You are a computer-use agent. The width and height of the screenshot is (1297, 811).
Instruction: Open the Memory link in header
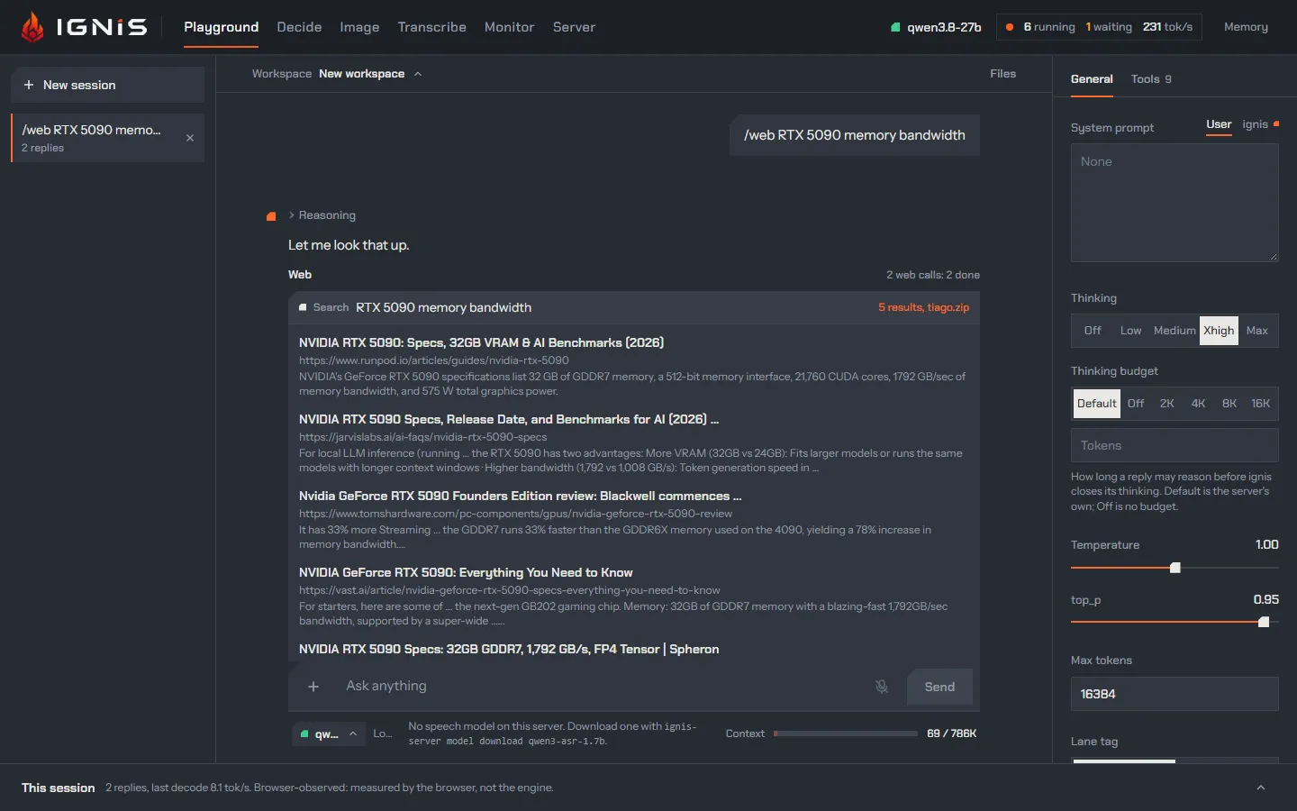pos(1246,27)
